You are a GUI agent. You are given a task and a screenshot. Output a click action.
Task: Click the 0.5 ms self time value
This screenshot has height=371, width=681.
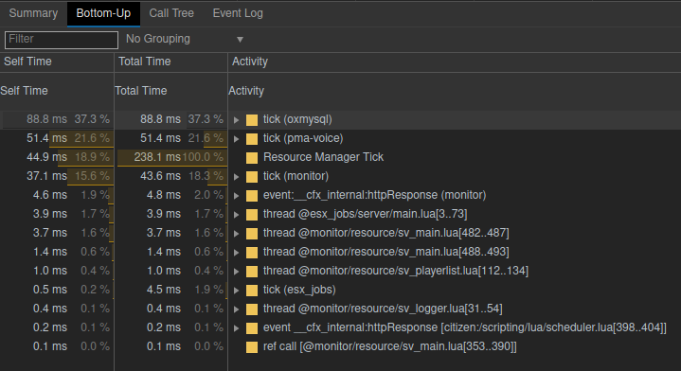tap(50, 290)
